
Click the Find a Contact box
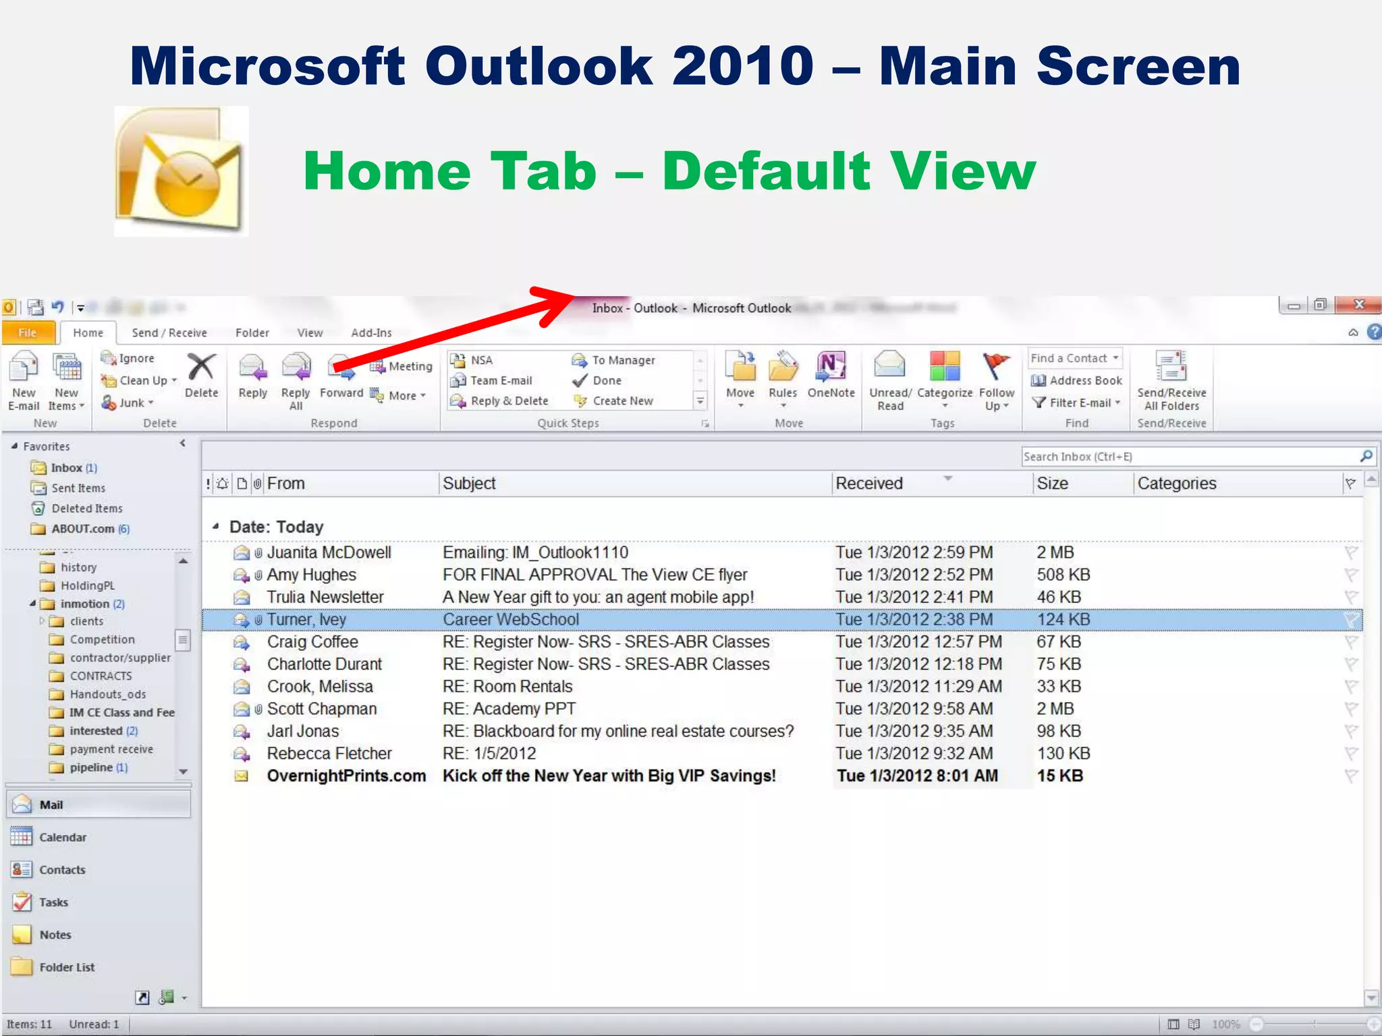[x=1075, y=358]
